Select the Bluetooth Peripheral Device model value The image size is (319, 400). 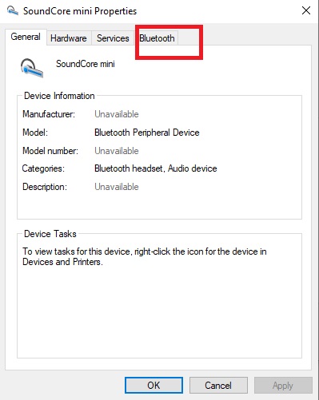pyautogui.click(x=147, y=133)
